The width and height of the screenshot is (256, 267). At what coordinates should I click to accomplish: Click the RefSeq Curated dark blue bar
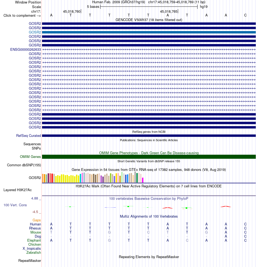click(149, 136)
